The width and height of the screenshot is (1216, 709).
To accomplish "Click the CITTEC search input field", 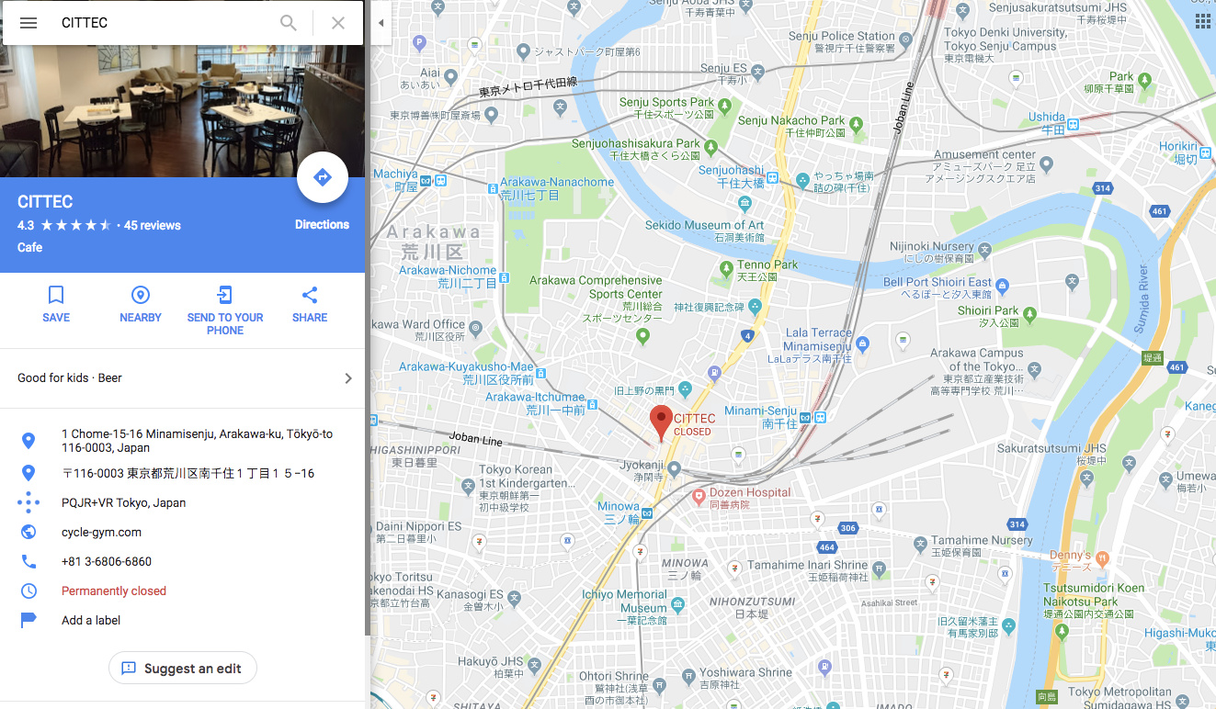I will 165,23.
